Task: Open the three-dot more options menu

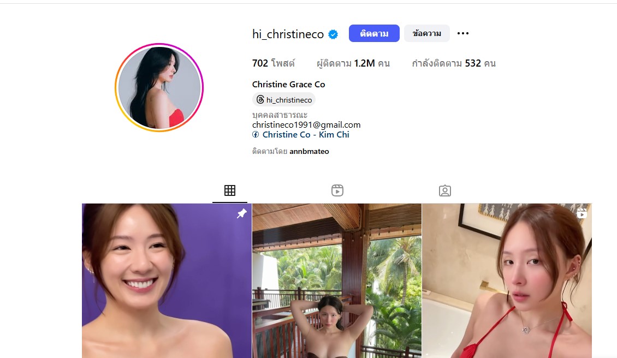Action: 463,33
